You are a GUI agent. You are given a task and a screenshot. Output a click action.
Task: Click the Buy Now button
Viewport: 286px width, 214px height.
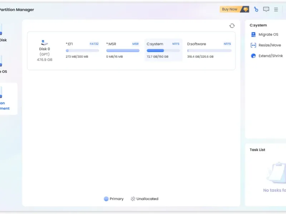click(x=235, y=9)
